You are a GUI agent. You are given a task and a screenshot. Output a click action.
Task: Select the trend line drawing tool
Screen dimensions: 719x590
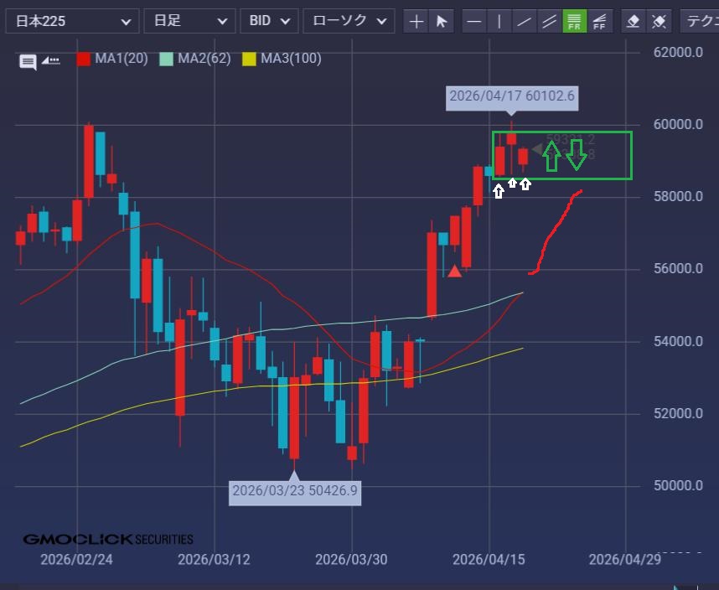525,21
